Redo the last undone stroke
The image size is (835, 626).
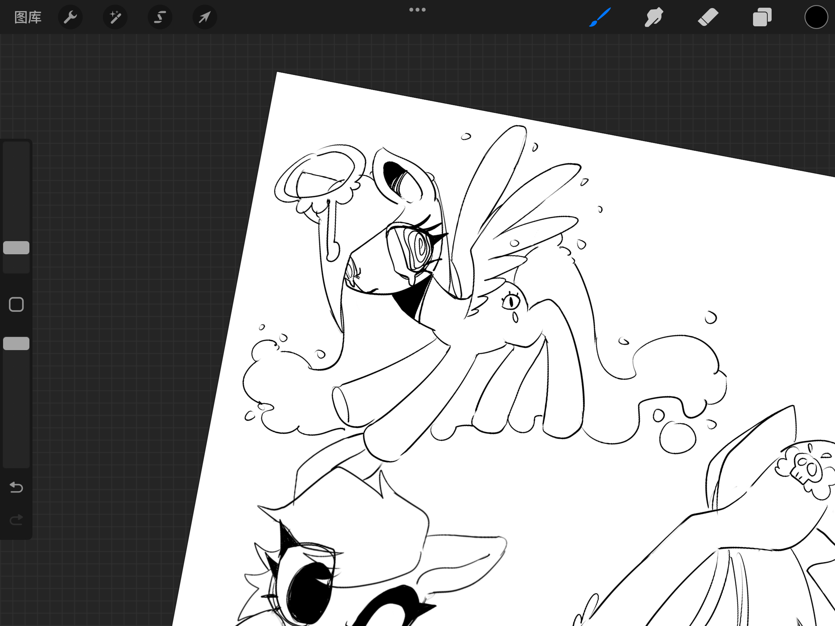coord(16,520)
